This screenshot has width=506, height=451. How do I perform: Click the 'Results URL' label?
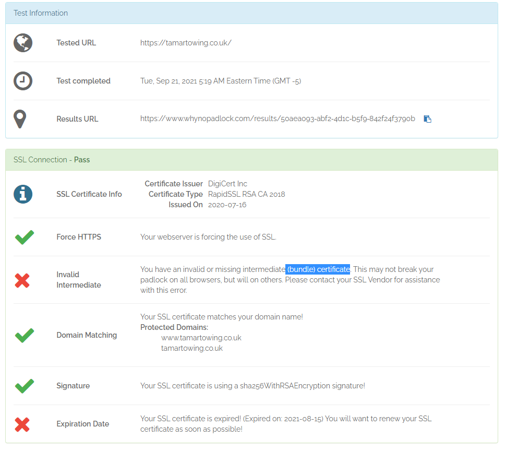pyautogui.click(x=77, y=119)
